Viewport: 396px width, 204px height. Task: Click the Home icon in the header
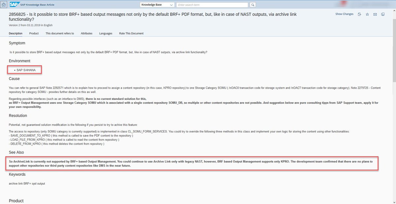(x=3, y=4)
